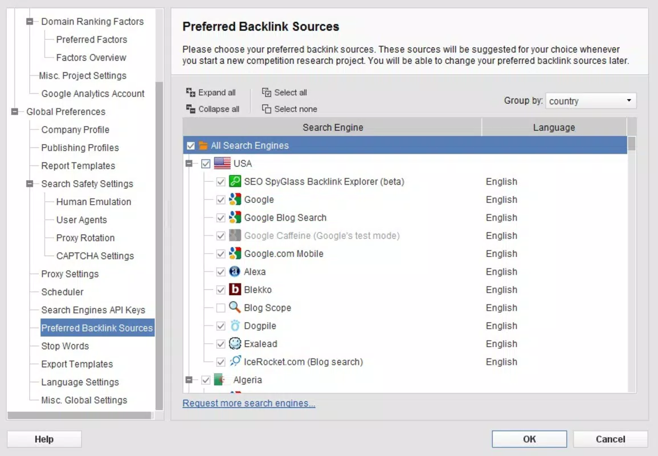Screen dimensions: 658x456
Task: Click the Search Engine column header
Action: point(332,127)
